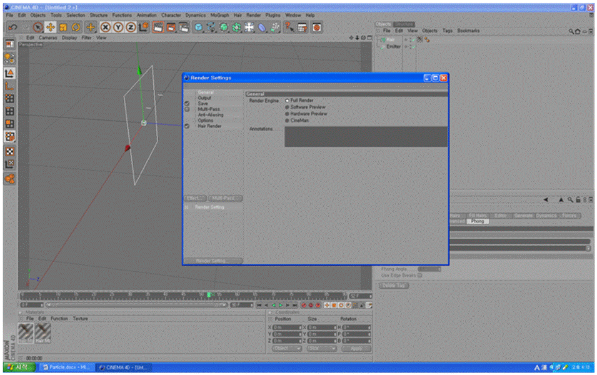Open the viewport Cameras menu

[x=48, y=37]
